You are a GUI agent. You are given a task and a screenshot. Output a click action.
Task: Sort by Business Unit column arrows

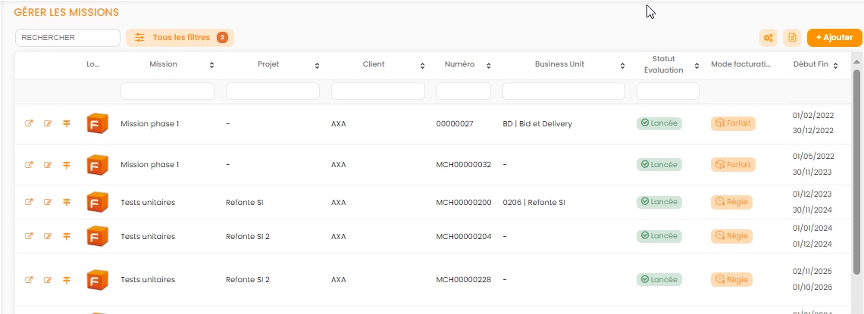pos(622,66)
